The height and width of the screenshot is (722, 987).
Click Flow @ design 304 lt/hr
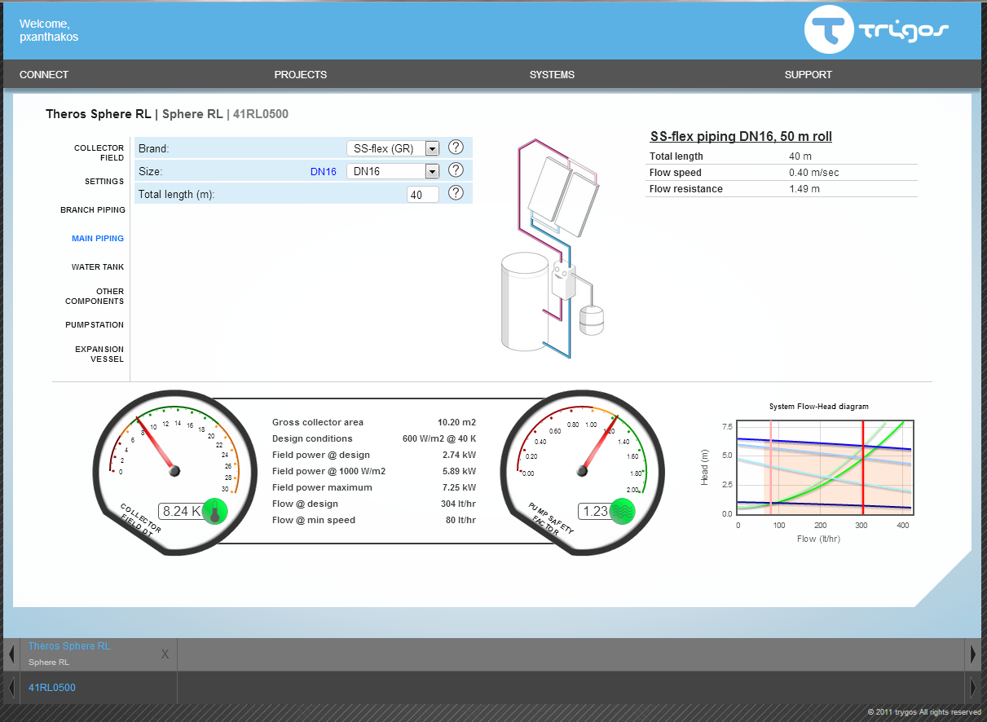click(458, 504)
